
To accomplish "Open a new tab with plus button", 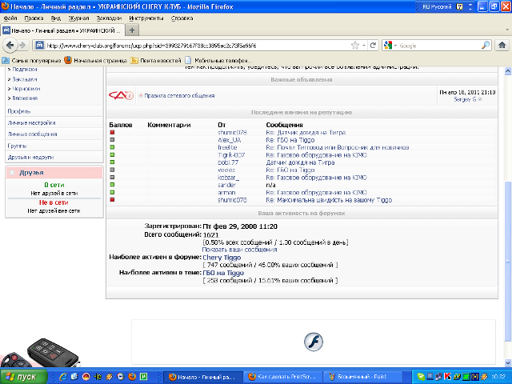I will 132,30.
